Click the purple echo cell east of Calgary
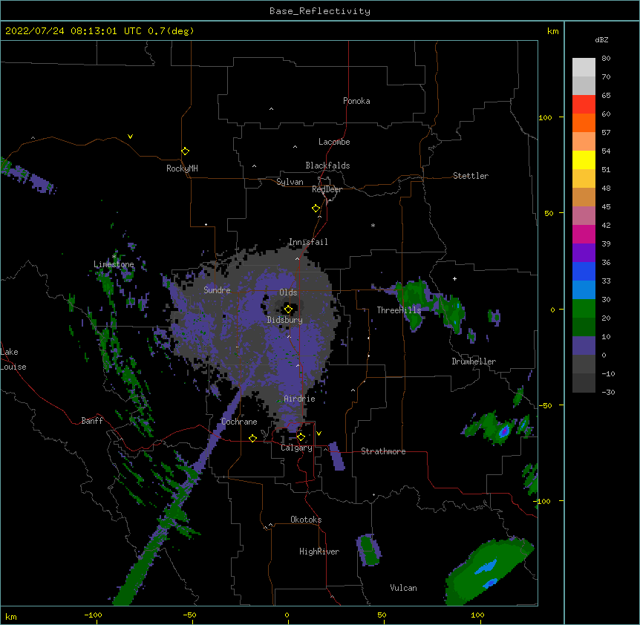Viewport: 640px width, 625px height. click(x=337, y=456)
